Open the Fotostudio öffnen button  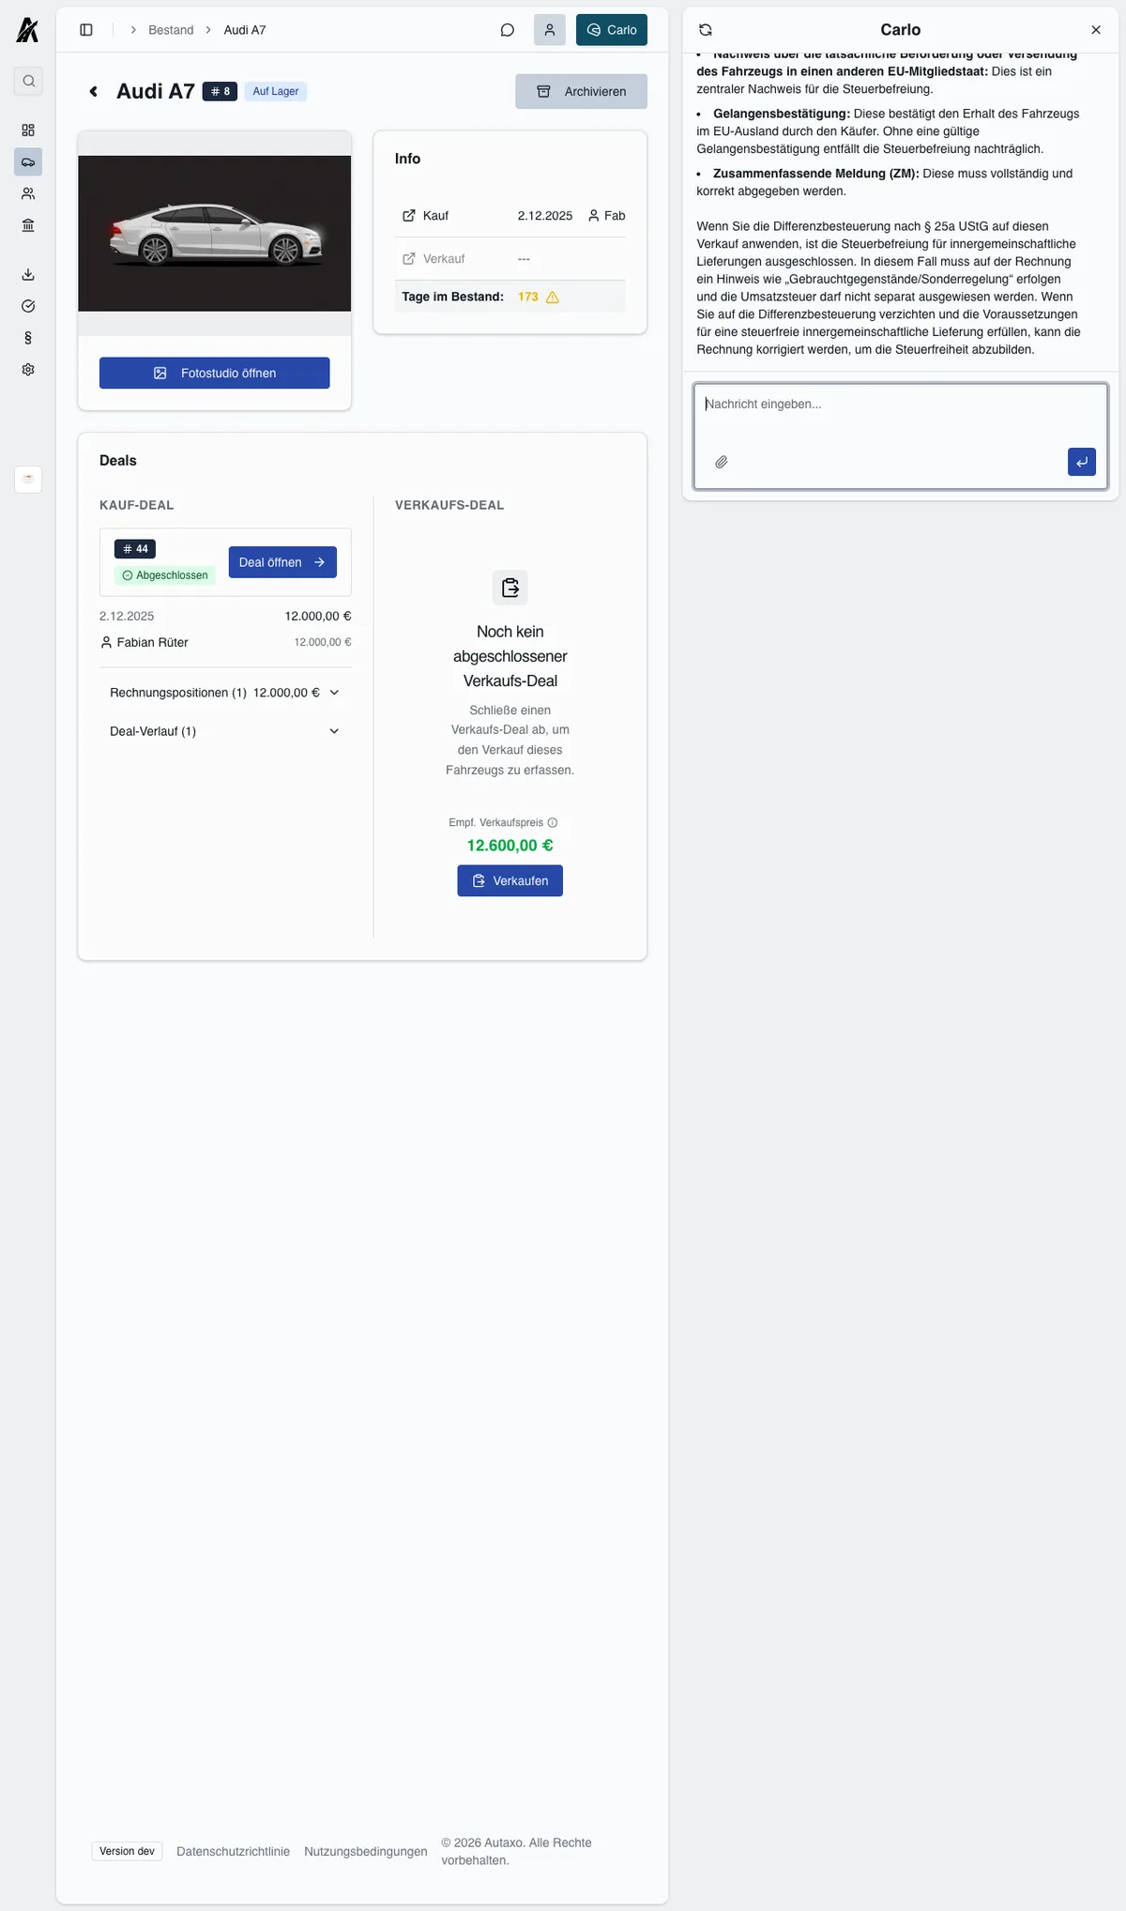[215, 374]
